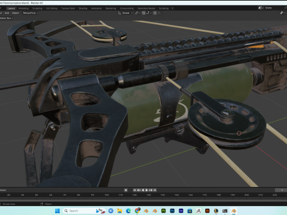Play animation in reverse
Image resolution: width=287 pixels, height=215 pixels.
(143, 190)
